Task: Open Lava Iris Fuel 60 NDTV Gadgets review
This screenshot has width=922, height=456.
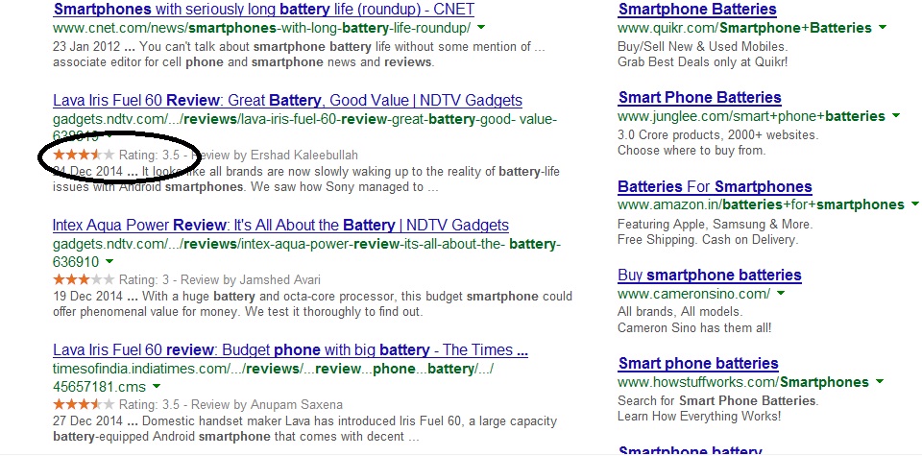Action: (x=287, y=100)
